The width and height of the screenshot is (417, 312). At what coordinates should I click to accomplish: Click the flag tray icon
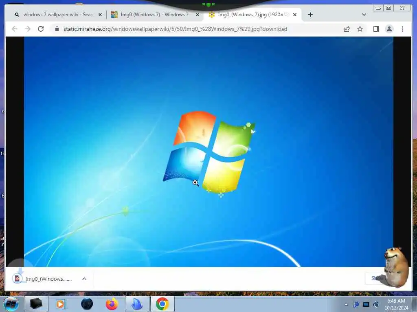(356, 304)
